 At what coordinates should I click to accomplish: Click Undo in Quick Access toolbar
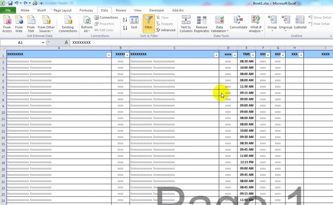click(x=16, y=3)
